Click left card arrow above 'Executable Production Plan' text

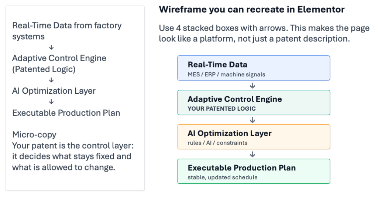tap(51, 101)
